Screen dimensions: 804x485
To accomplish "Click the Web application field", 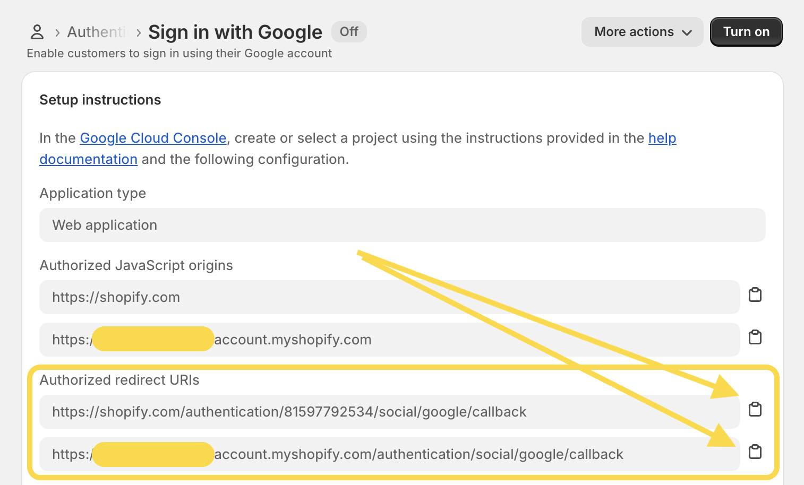I will coord(403,225).
